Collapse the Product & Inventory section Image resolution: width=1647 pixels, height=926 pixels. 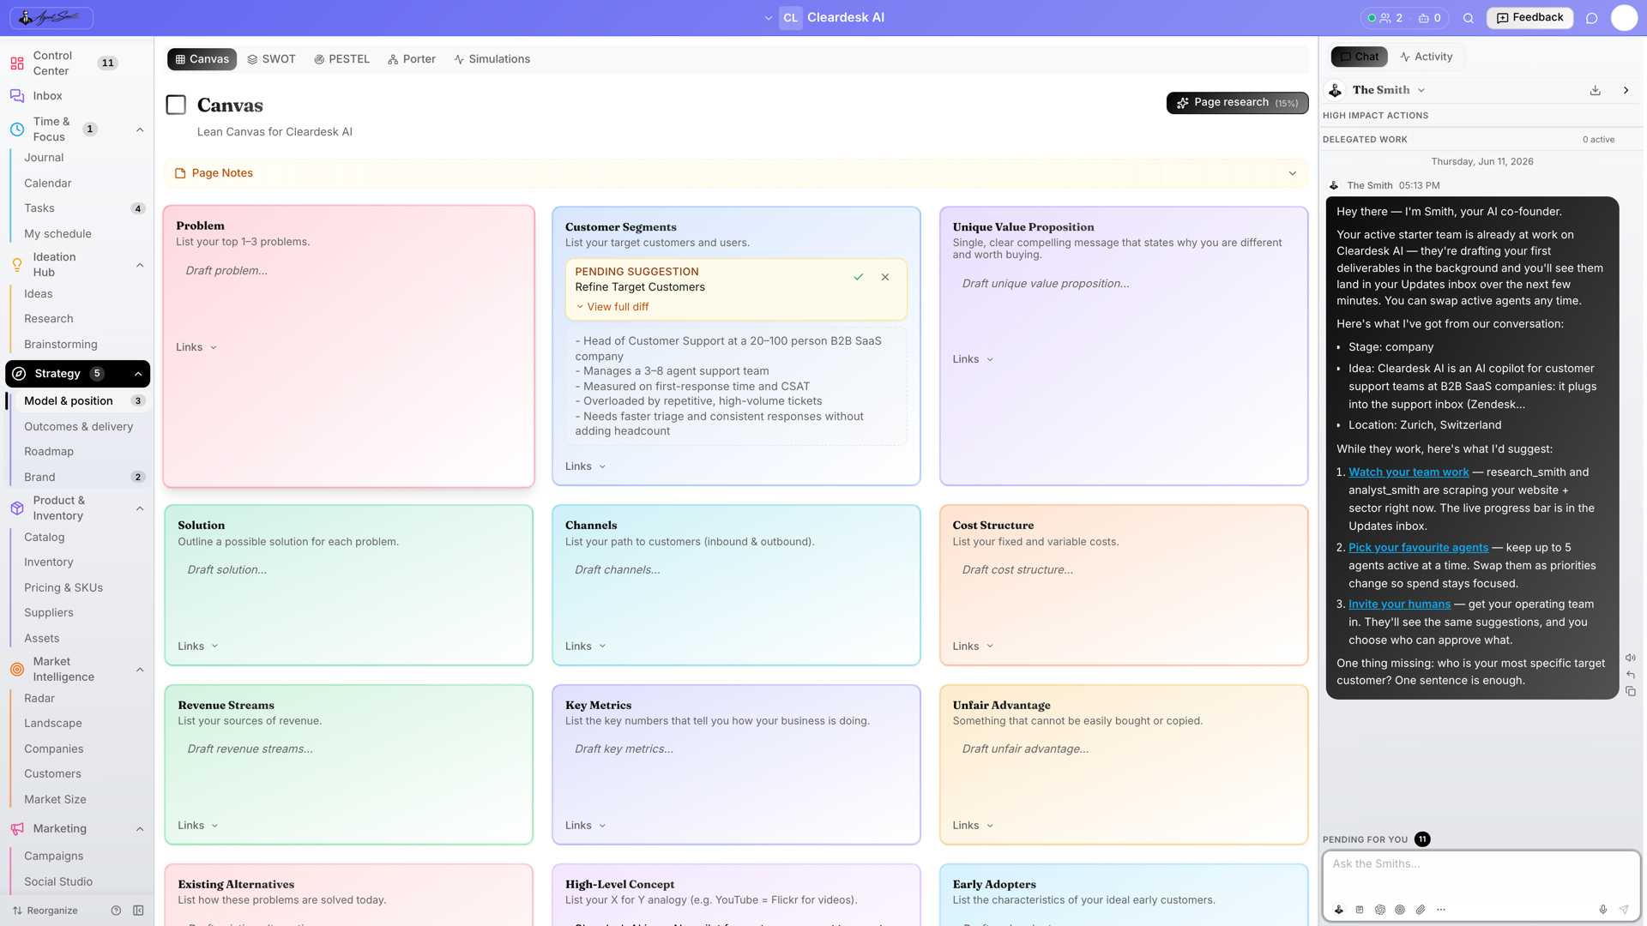pyautogui.click(x=140, y=508)
